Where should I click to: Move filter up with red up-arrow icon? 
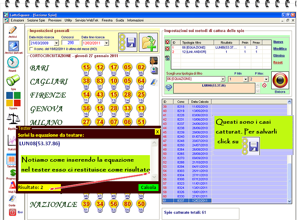coord(167,42)
